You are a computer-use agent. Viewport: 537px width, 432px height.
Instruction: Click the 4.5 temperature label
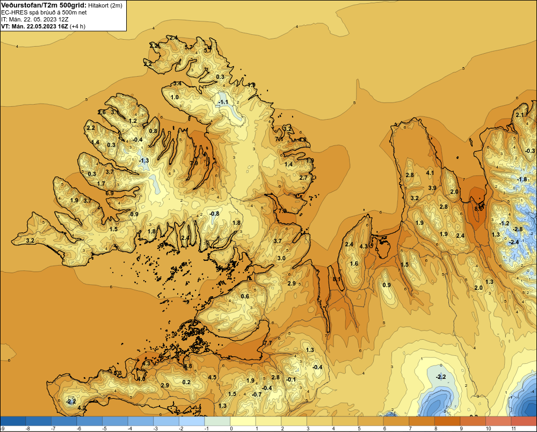click(x=212, y=377)
